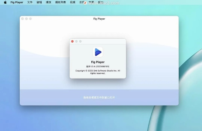Click the main window's leftmost close dot

click(x=23, y=19)
